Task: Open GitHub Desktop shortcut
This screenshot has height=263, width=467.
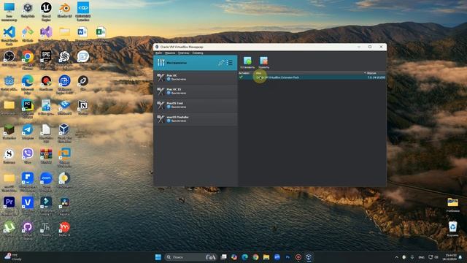Action: pos(28,230)
